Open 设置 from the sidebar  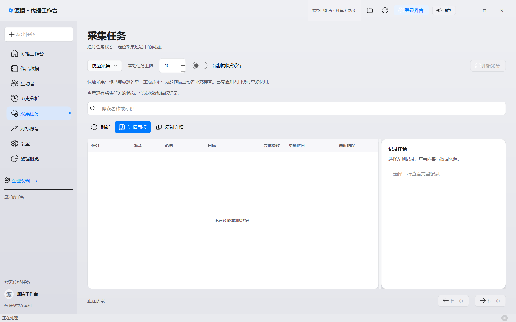coord(39,144)
